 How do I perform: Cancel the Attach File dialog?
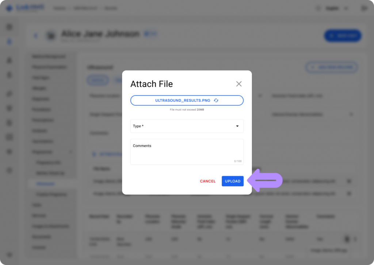[207, 181]
